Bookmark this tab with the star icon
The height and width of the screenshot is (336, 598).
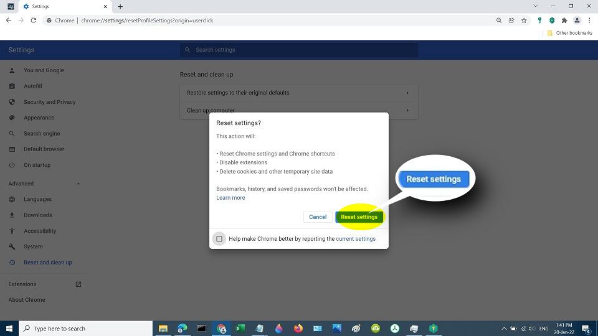(x=524, y=21)
